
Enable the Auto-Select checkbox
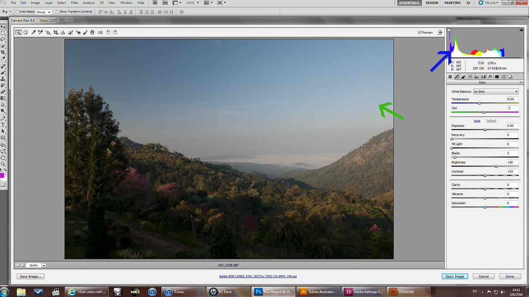17,11
